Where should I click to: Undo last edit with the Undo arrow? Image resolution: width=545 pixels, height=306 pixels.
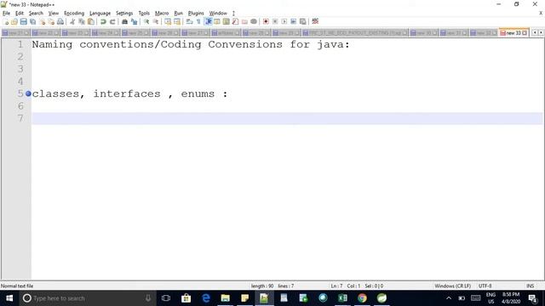pos(103,21)
